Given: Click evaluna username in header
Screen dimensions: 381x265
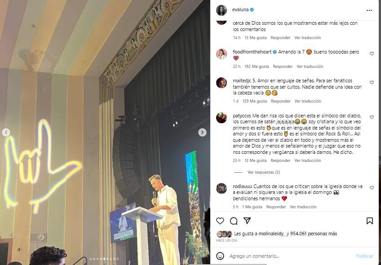Looking at the screenshot, I should pos(240,10).
